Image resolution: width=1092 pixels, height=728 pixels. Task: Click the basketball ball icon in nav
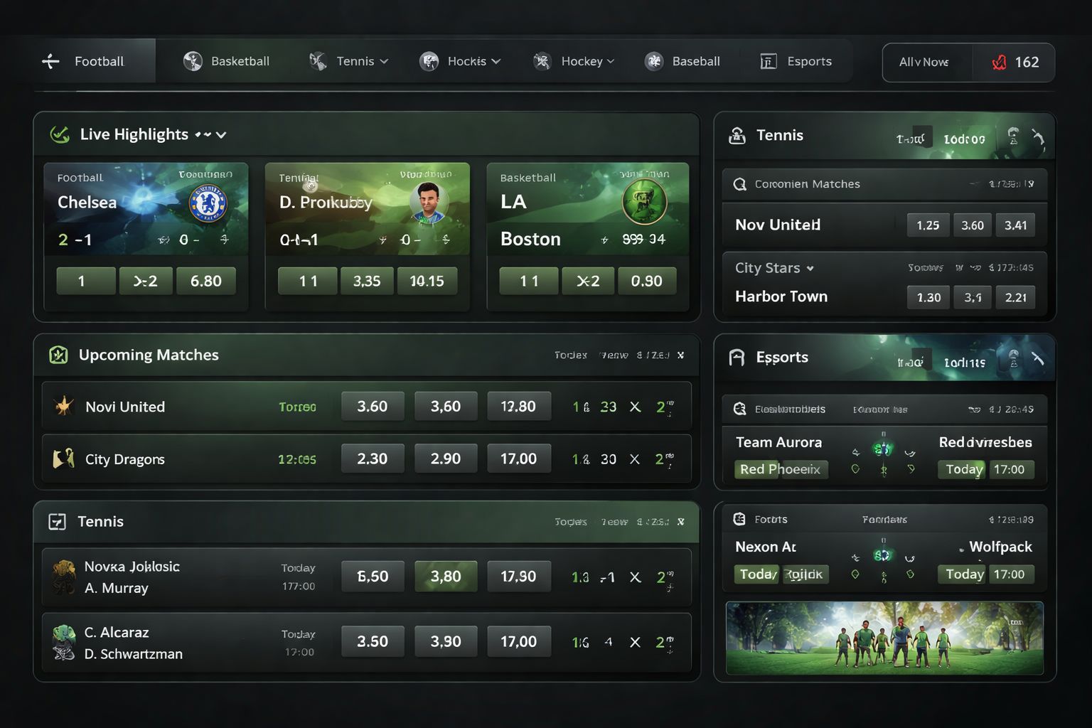193,61
